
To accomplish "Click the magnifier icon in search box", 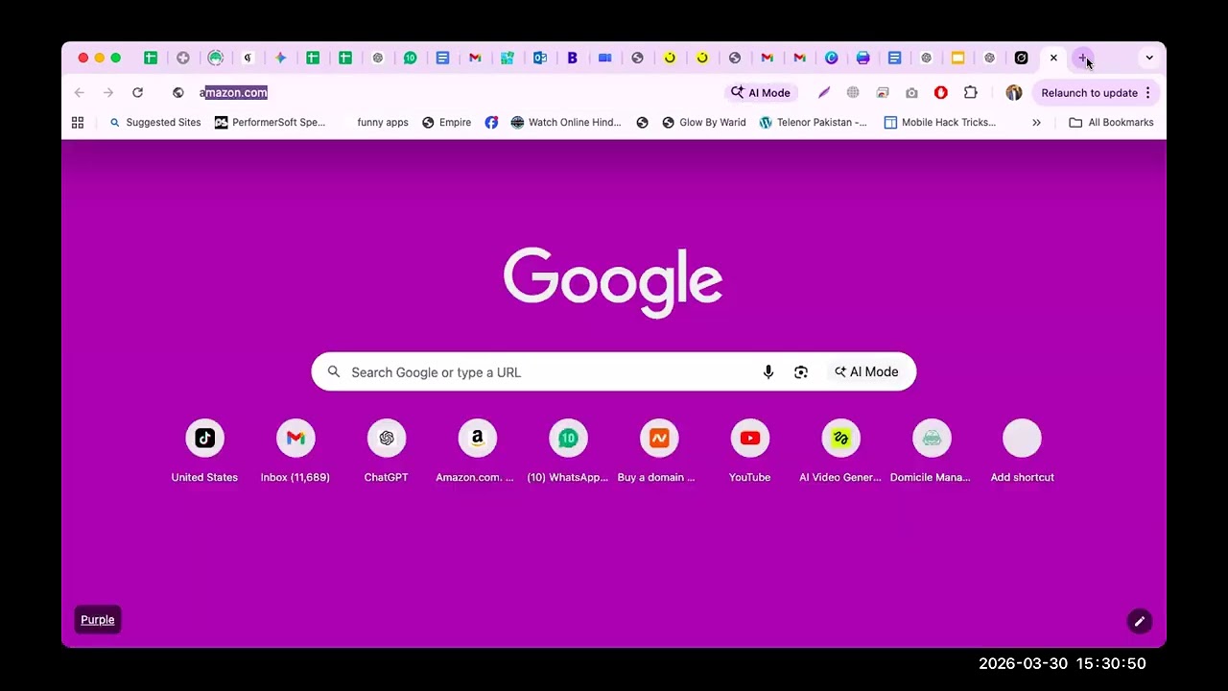I will point(334,372).
